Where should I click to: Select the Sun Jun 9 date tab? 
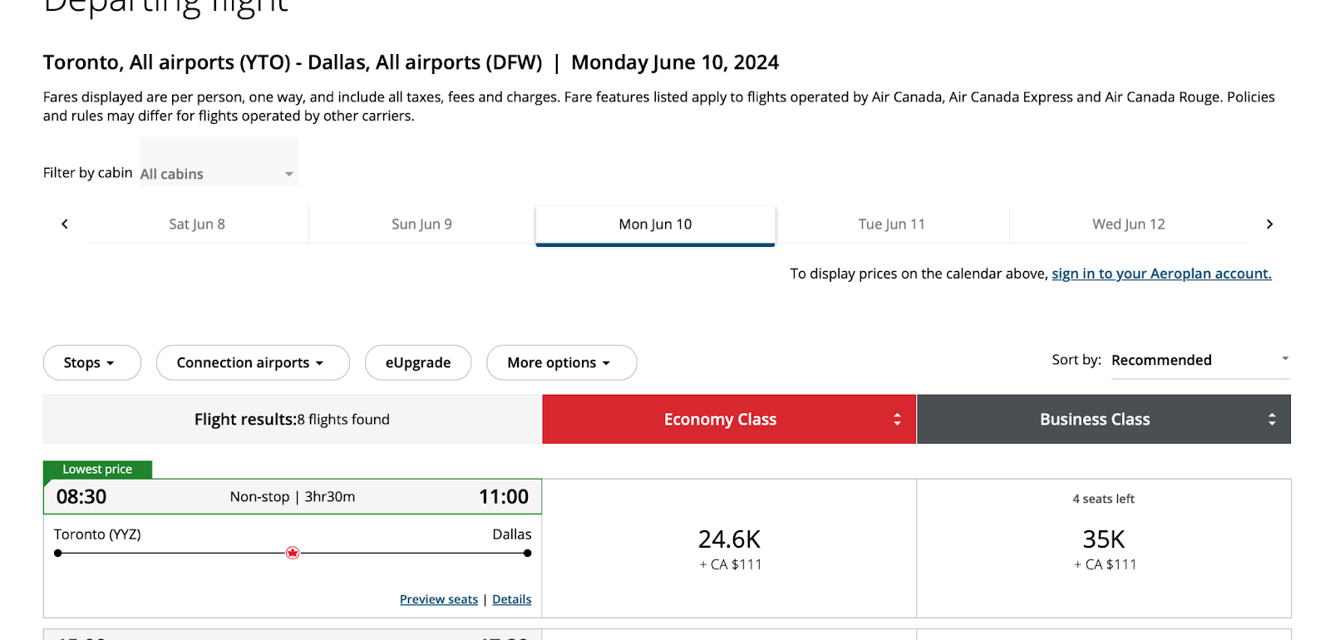coord(422,224)
